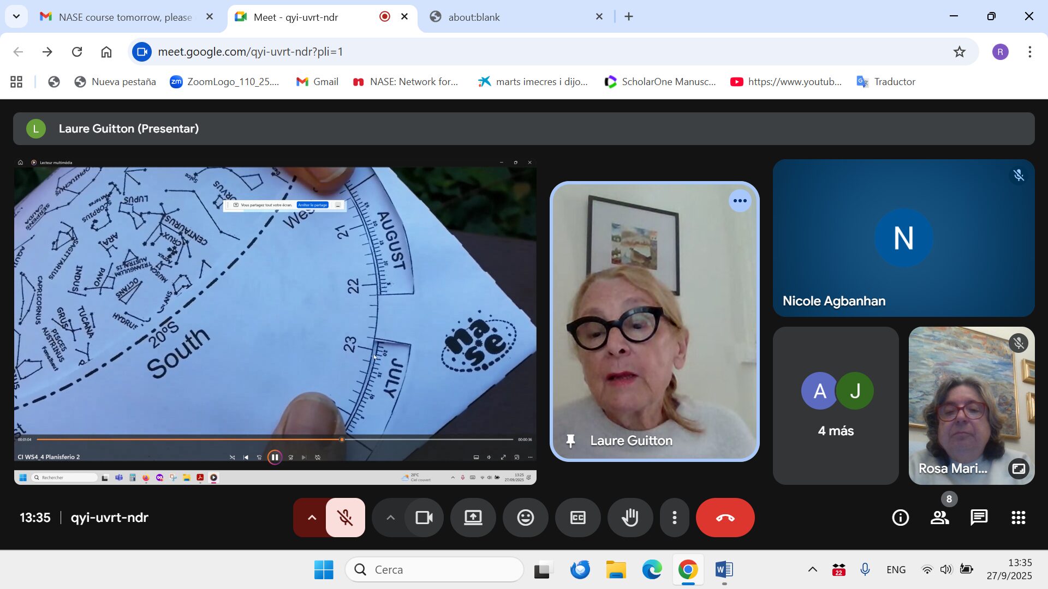Open meeting details info icon
Screen dimensions: 1048x589
(x=900, y=518)
